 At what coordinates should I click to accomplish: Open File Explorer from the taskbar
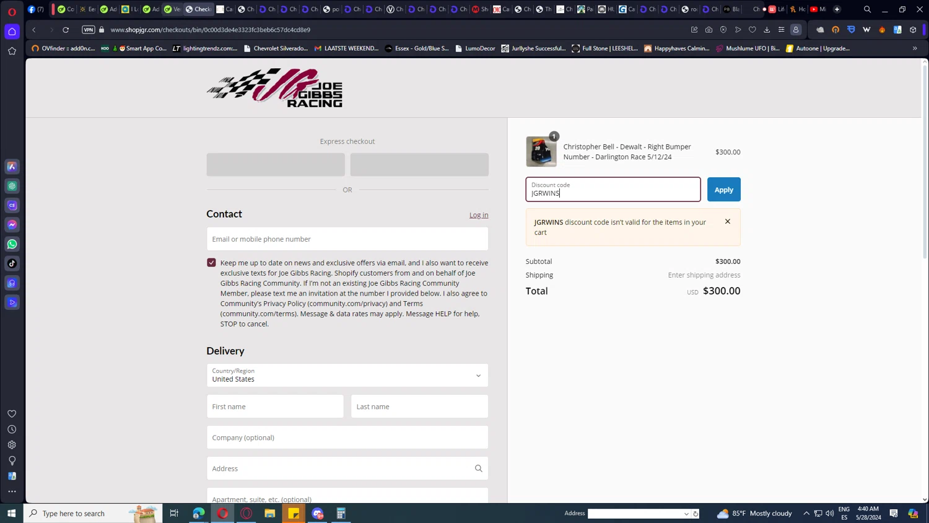[x=270, y=513]
